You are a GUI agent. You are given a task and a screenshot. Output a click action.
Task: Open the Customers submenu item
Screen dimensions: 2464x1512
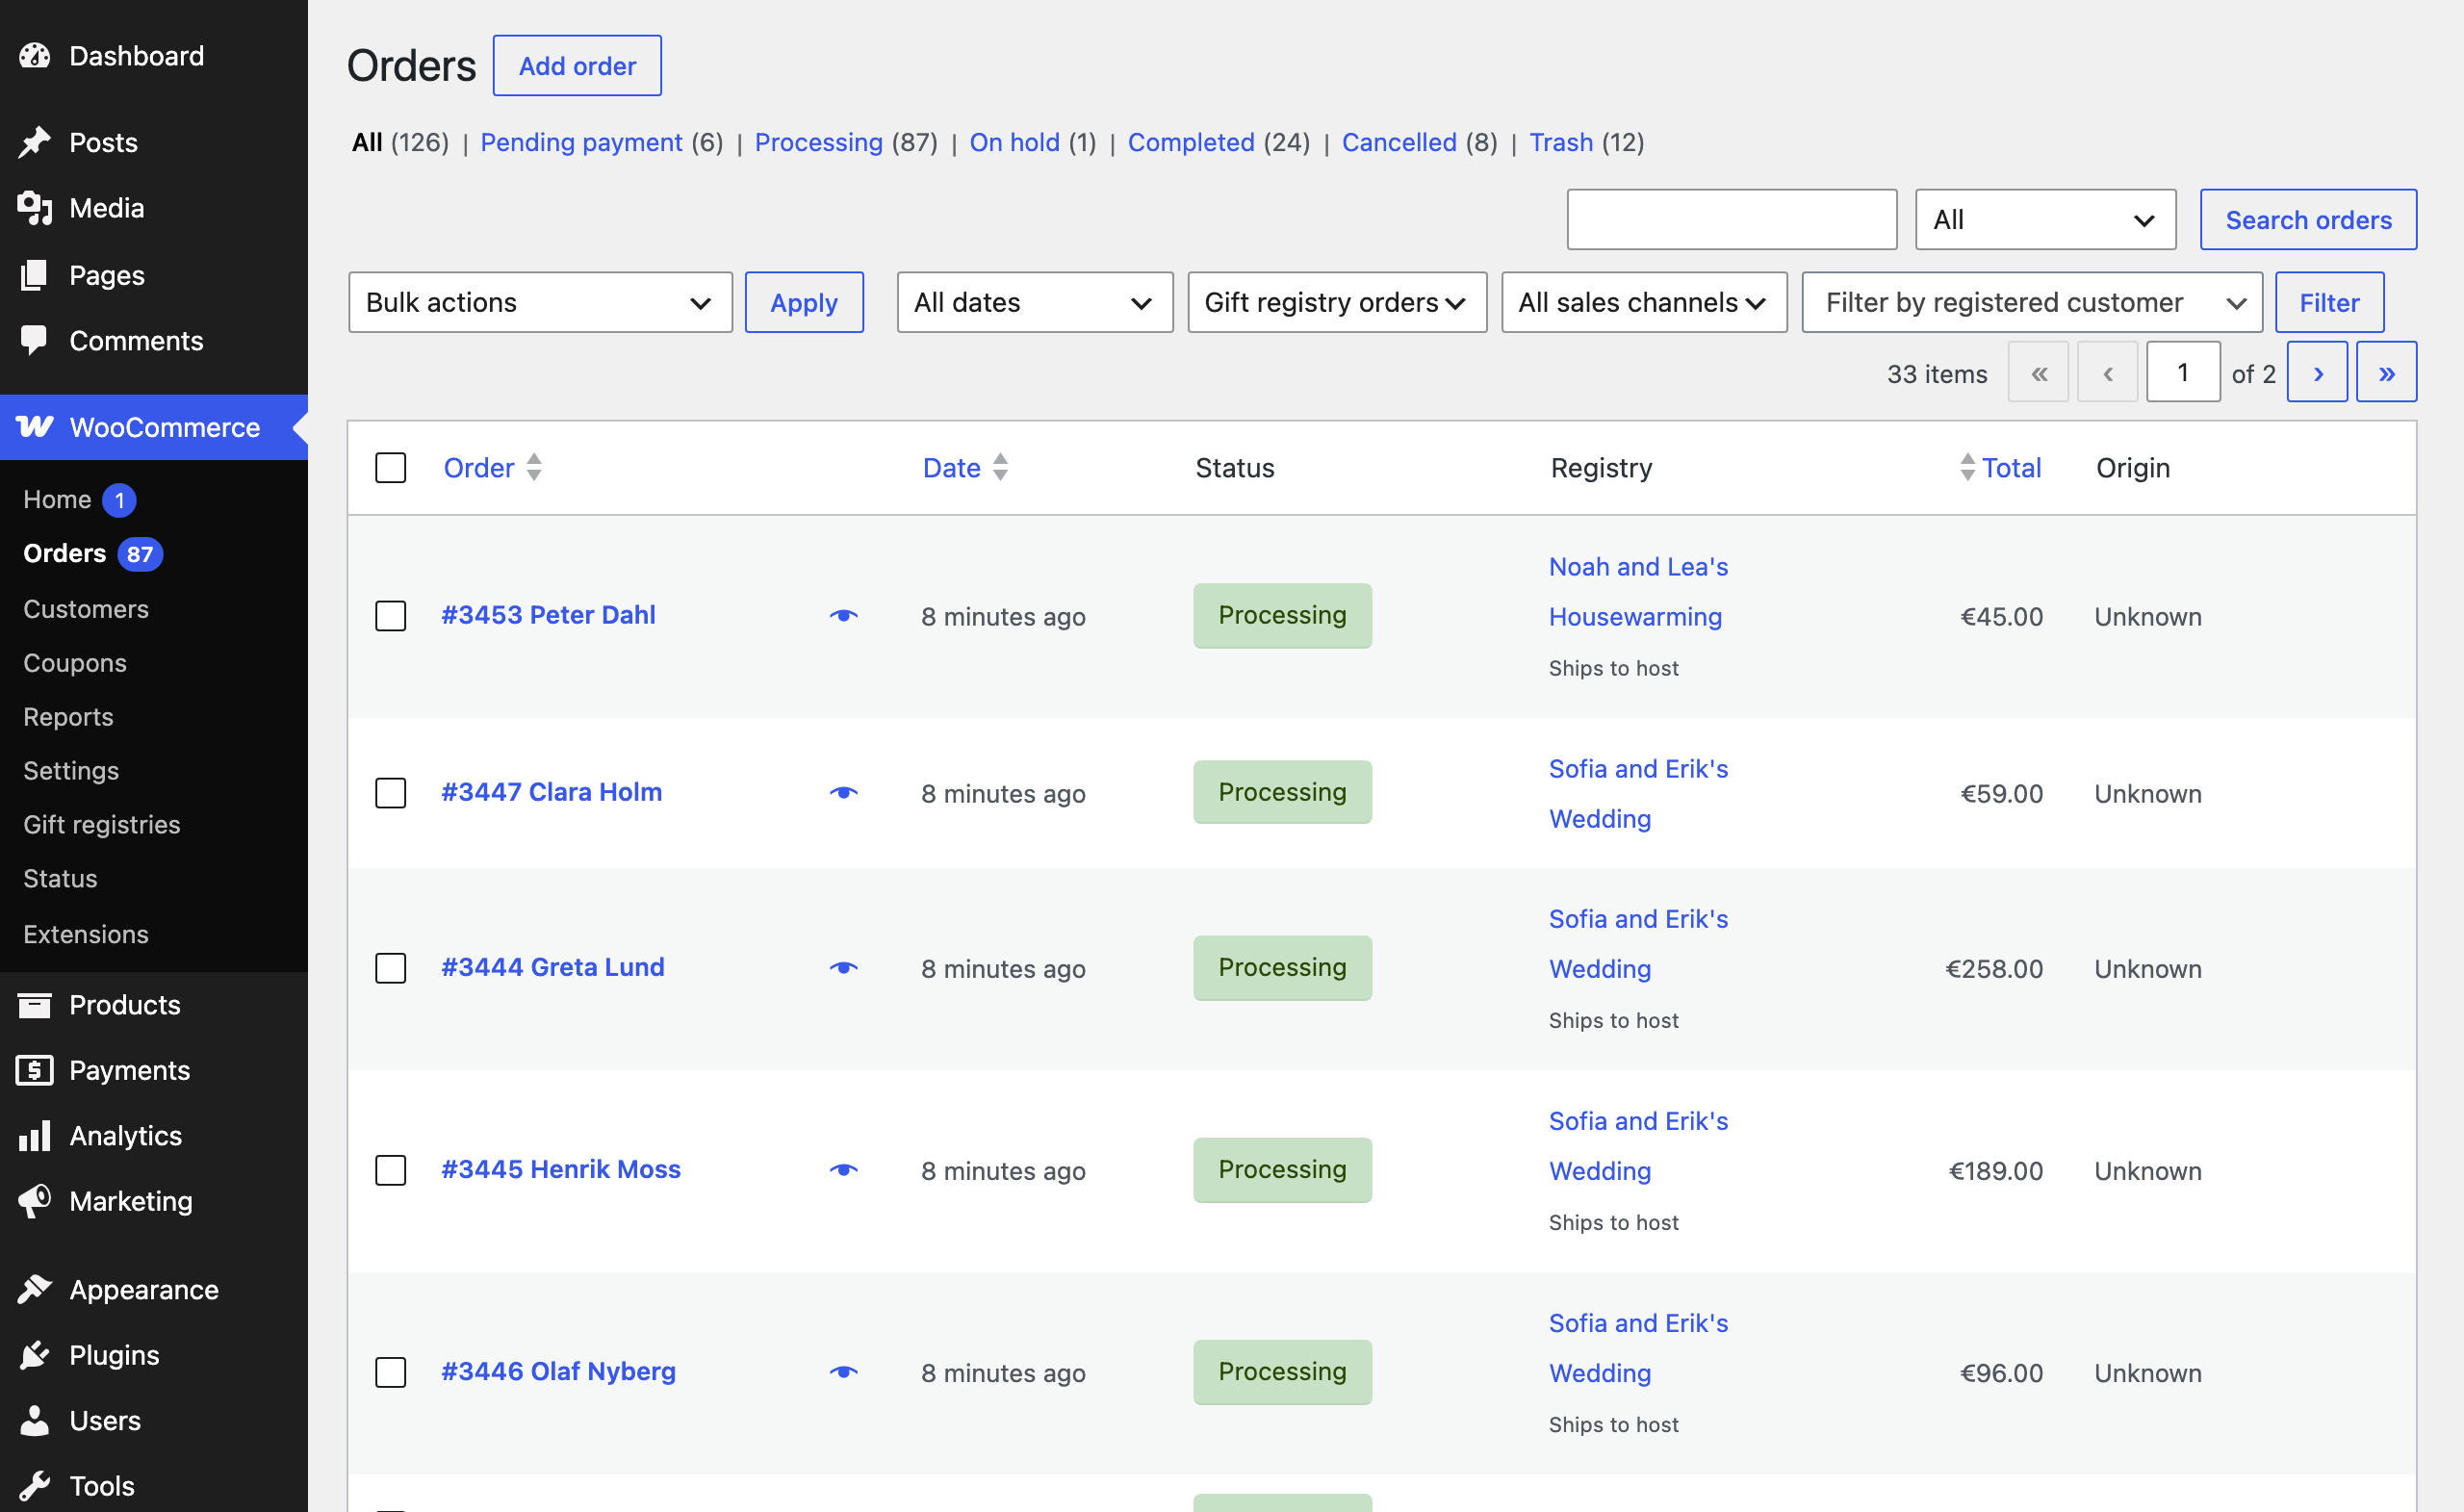click(86, 609)
